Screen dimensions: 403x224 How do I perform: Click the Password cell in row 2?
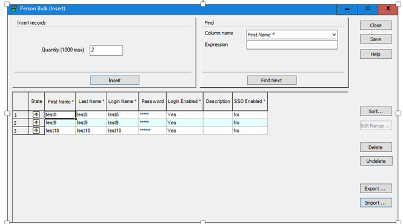point(152,122)
